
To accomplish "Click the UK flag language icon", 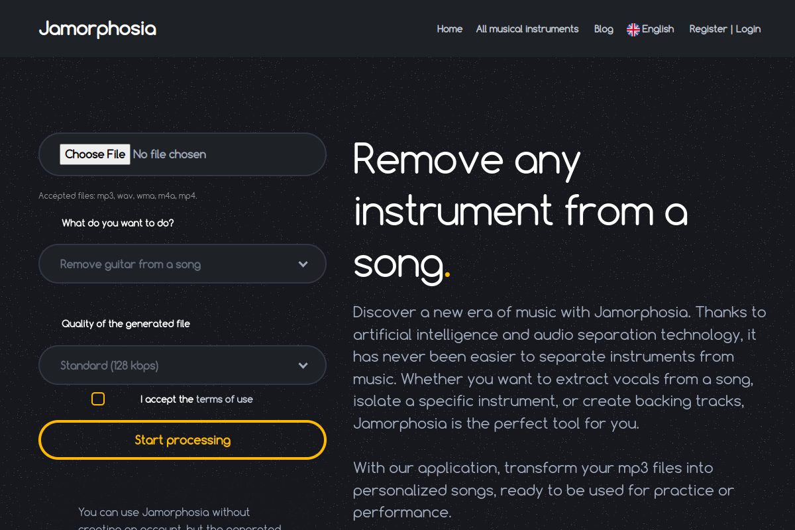I will click(x=633, y=29).
